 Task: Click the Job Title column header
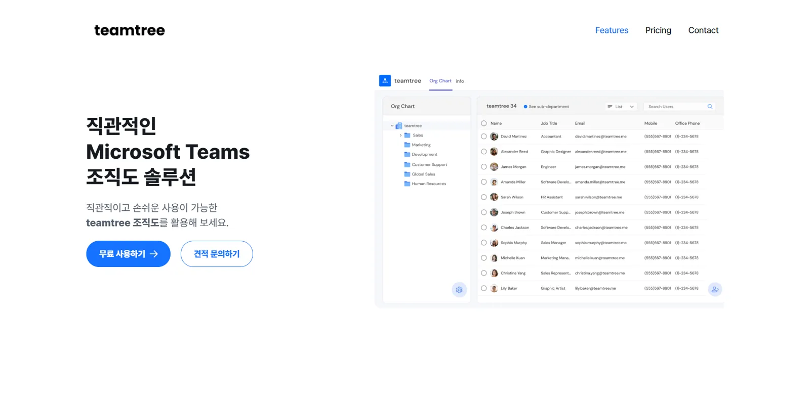click(x=549, y=123)
